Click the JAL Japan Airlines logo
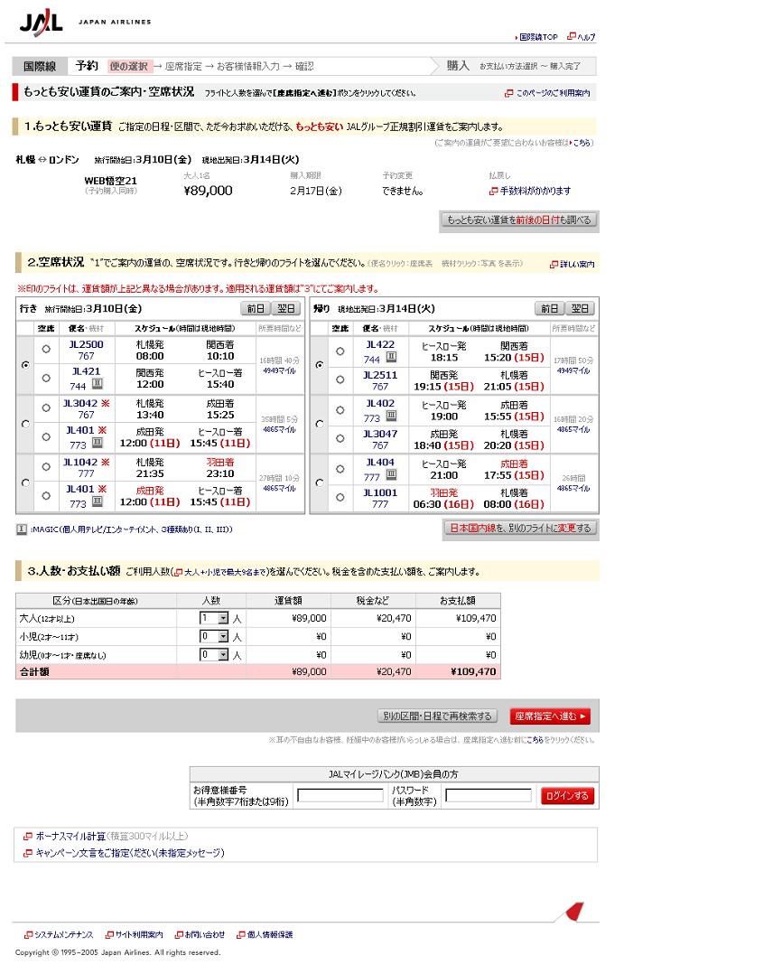The image size is (782, 974). pyautogui.click(x=85, y=23)
